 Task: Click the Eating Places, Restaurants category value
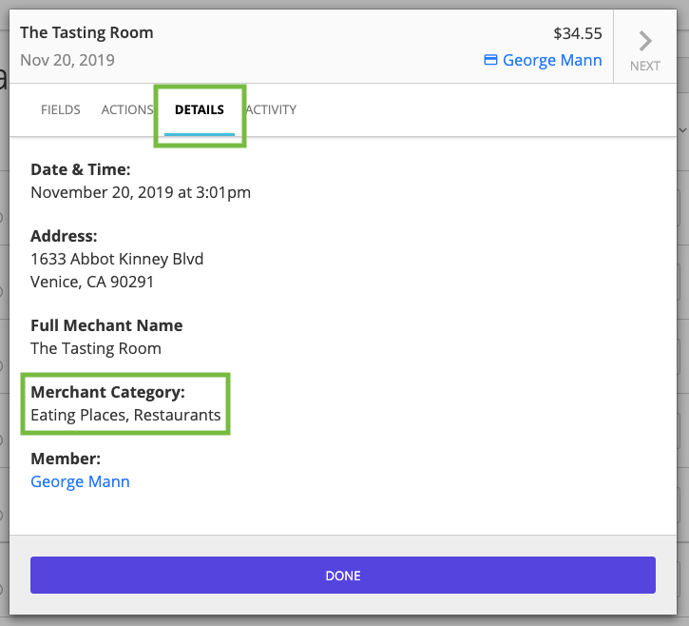[x=125, y=415]
